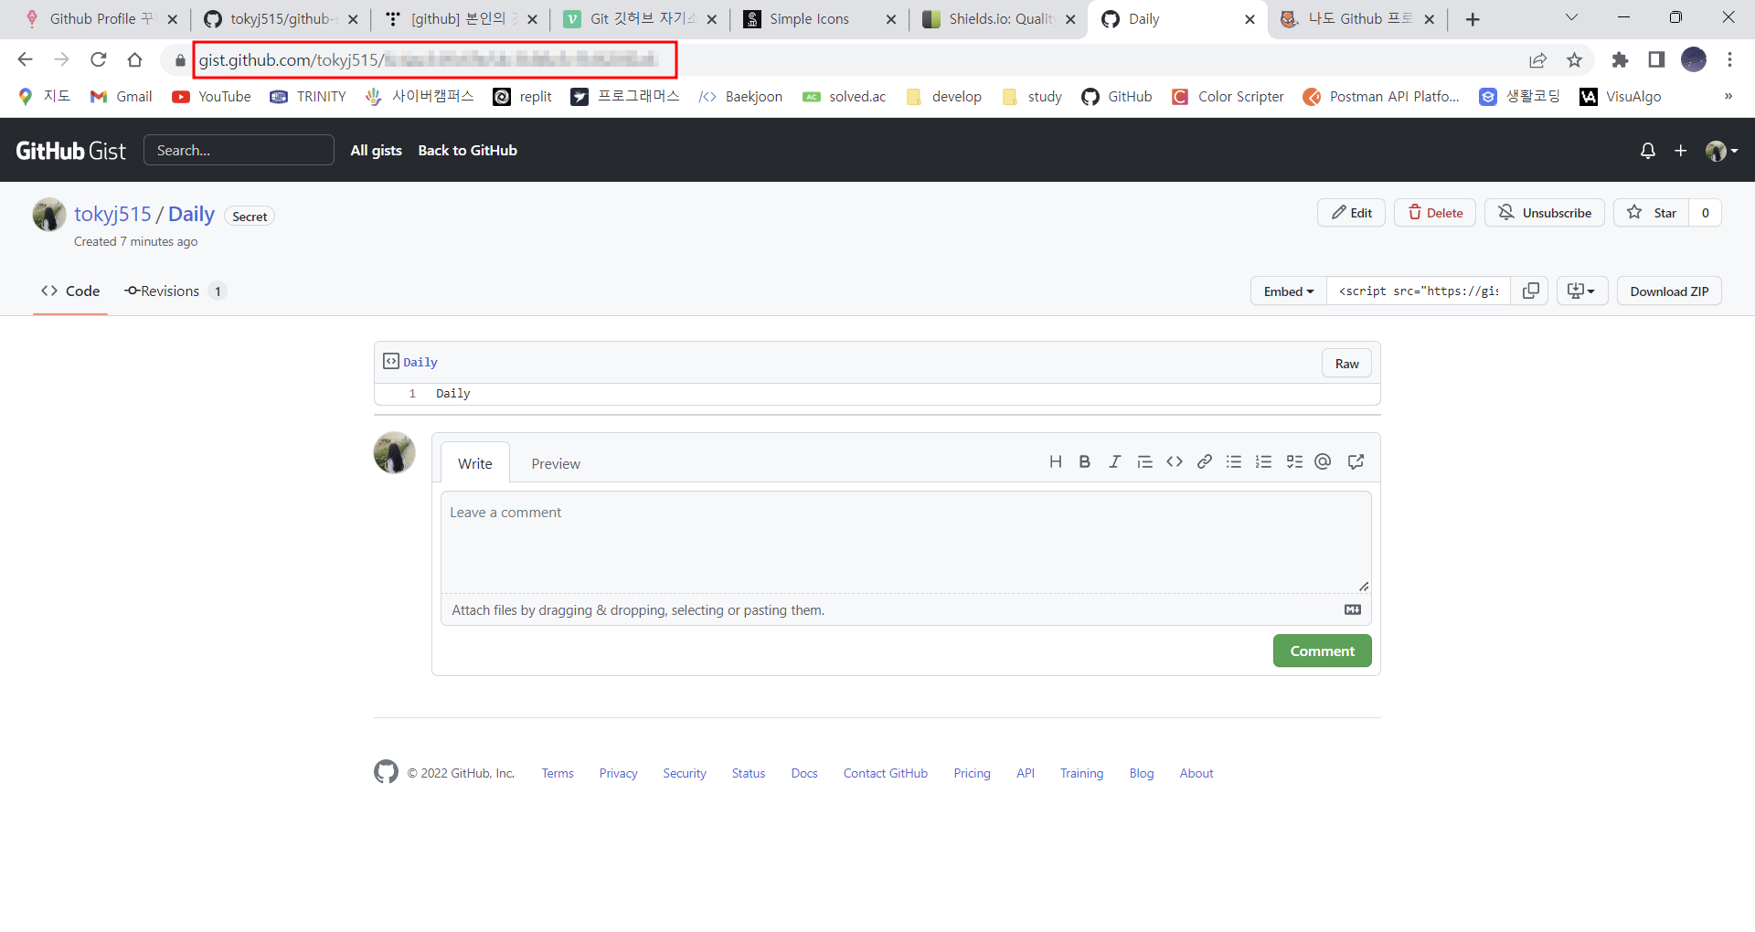Image resolution: width=1755 pixels, height=932 pixels.
Task: Click the Markdown supported icon
Action: click(x=1353, y=609)
